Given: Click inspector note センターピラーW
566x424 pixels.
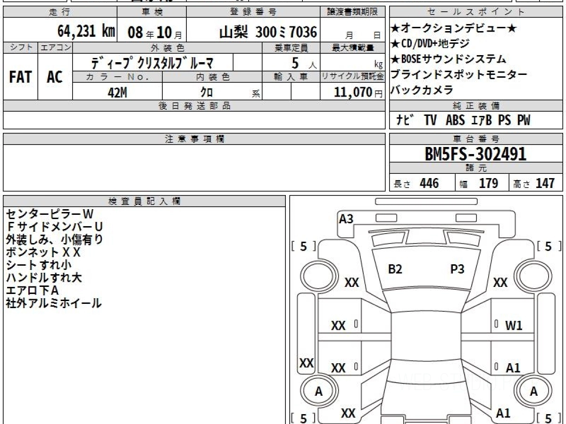Looking at the screenshot, I should coord(50,214).
